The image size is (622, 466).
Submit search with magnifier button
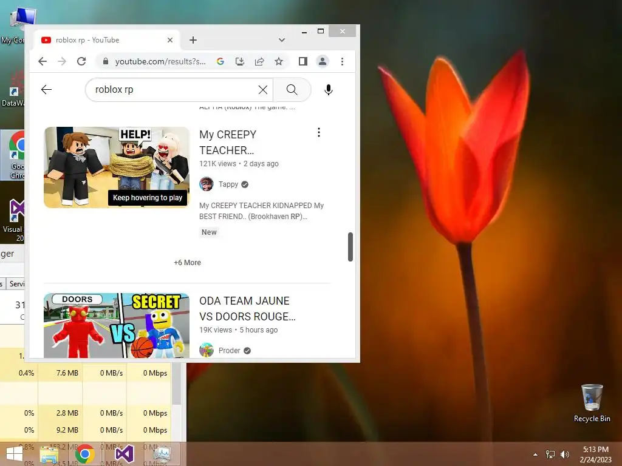pos(292,90)
